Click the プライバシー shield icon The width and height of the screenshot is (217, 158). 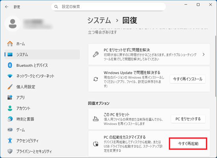click(x=10, y=151)
